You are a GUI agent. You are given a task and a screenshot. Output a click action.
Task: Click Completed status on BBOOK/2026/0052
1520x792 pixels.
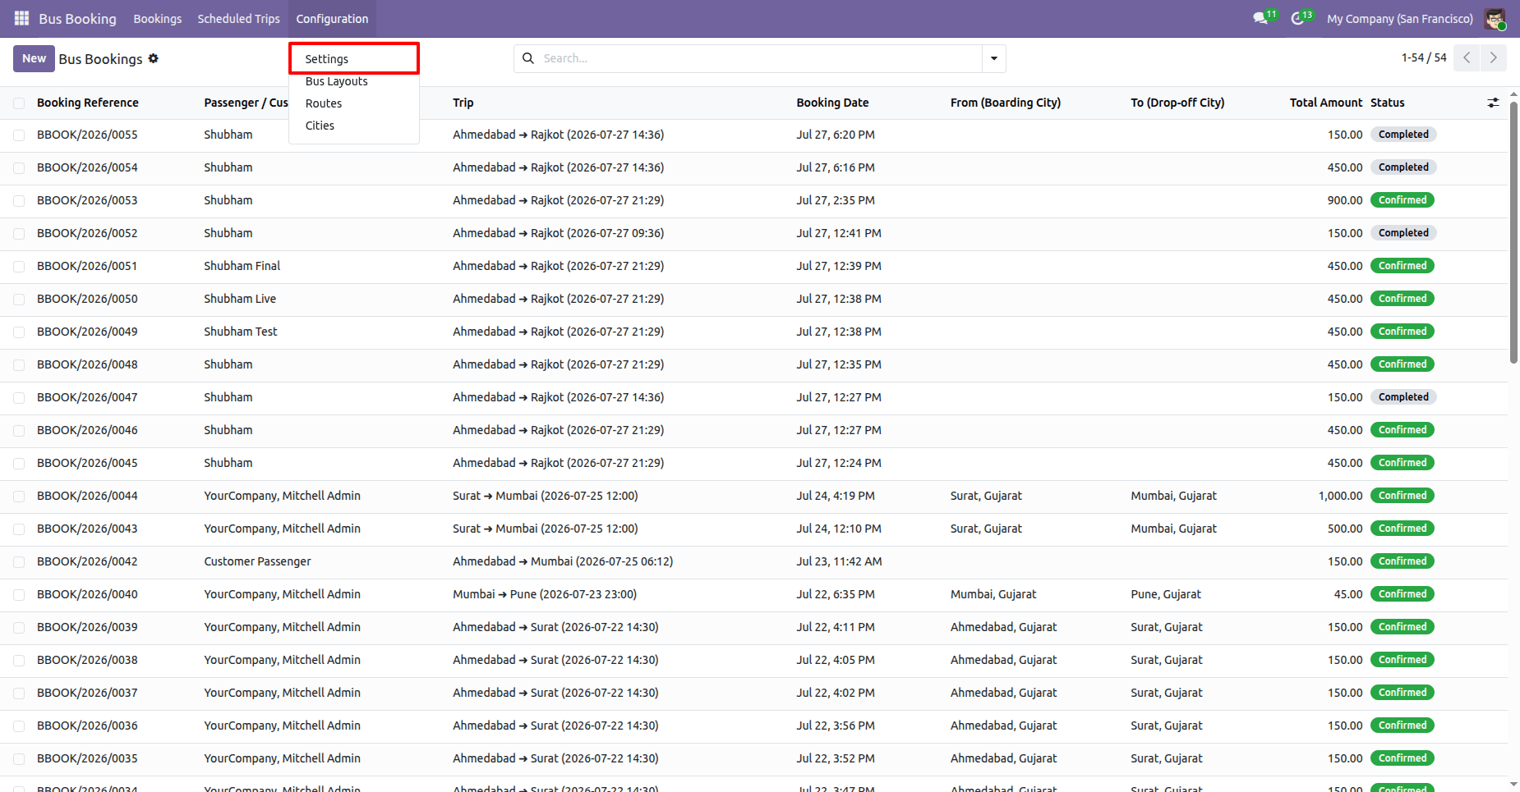1403,233
